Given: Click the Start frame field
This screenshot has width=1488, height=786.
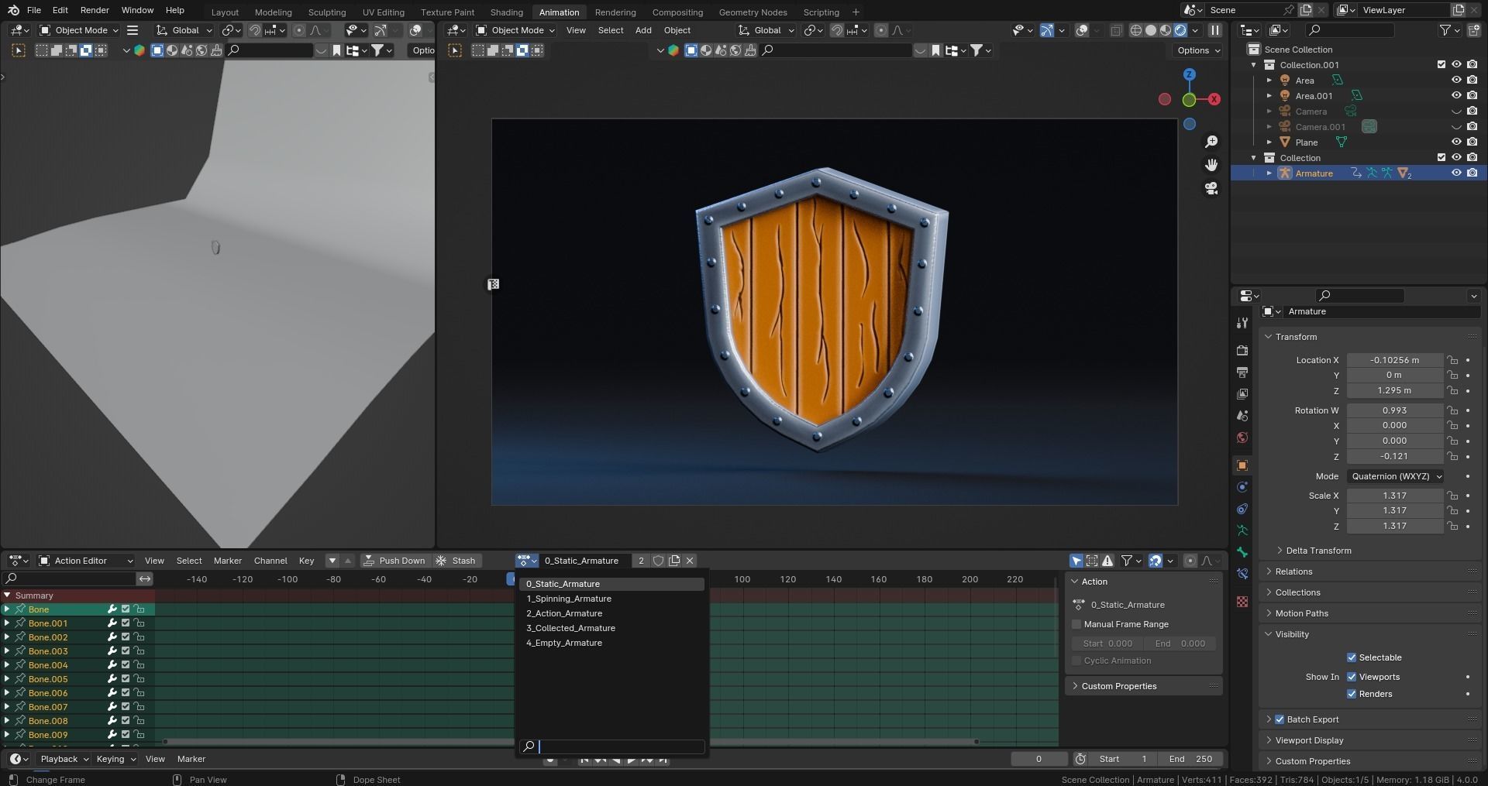Looking at the screenshot, I should [x=1123, y=759].
